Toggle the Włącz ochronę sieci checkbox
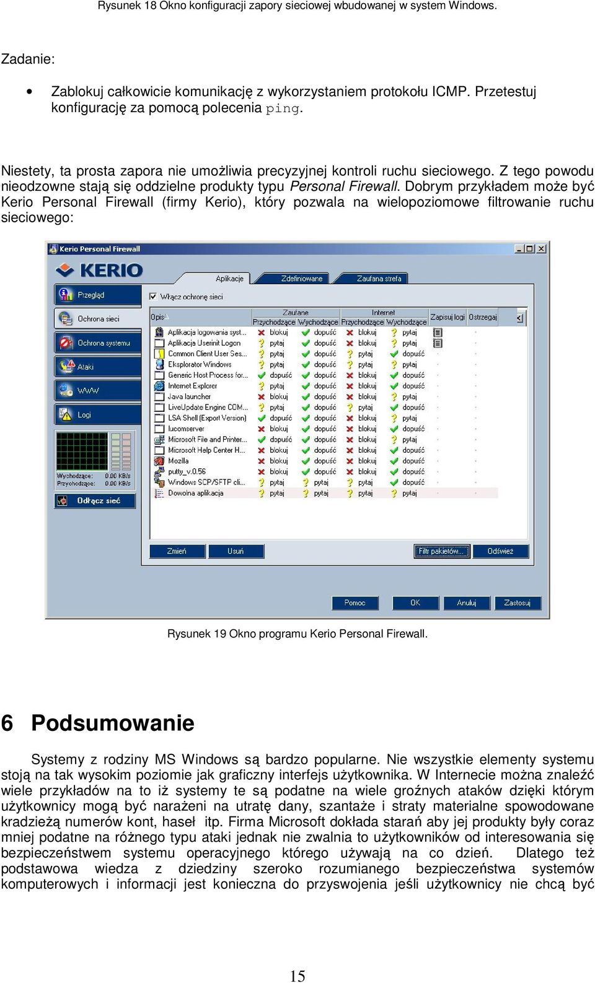595x983 pixels. coord(154,297)
